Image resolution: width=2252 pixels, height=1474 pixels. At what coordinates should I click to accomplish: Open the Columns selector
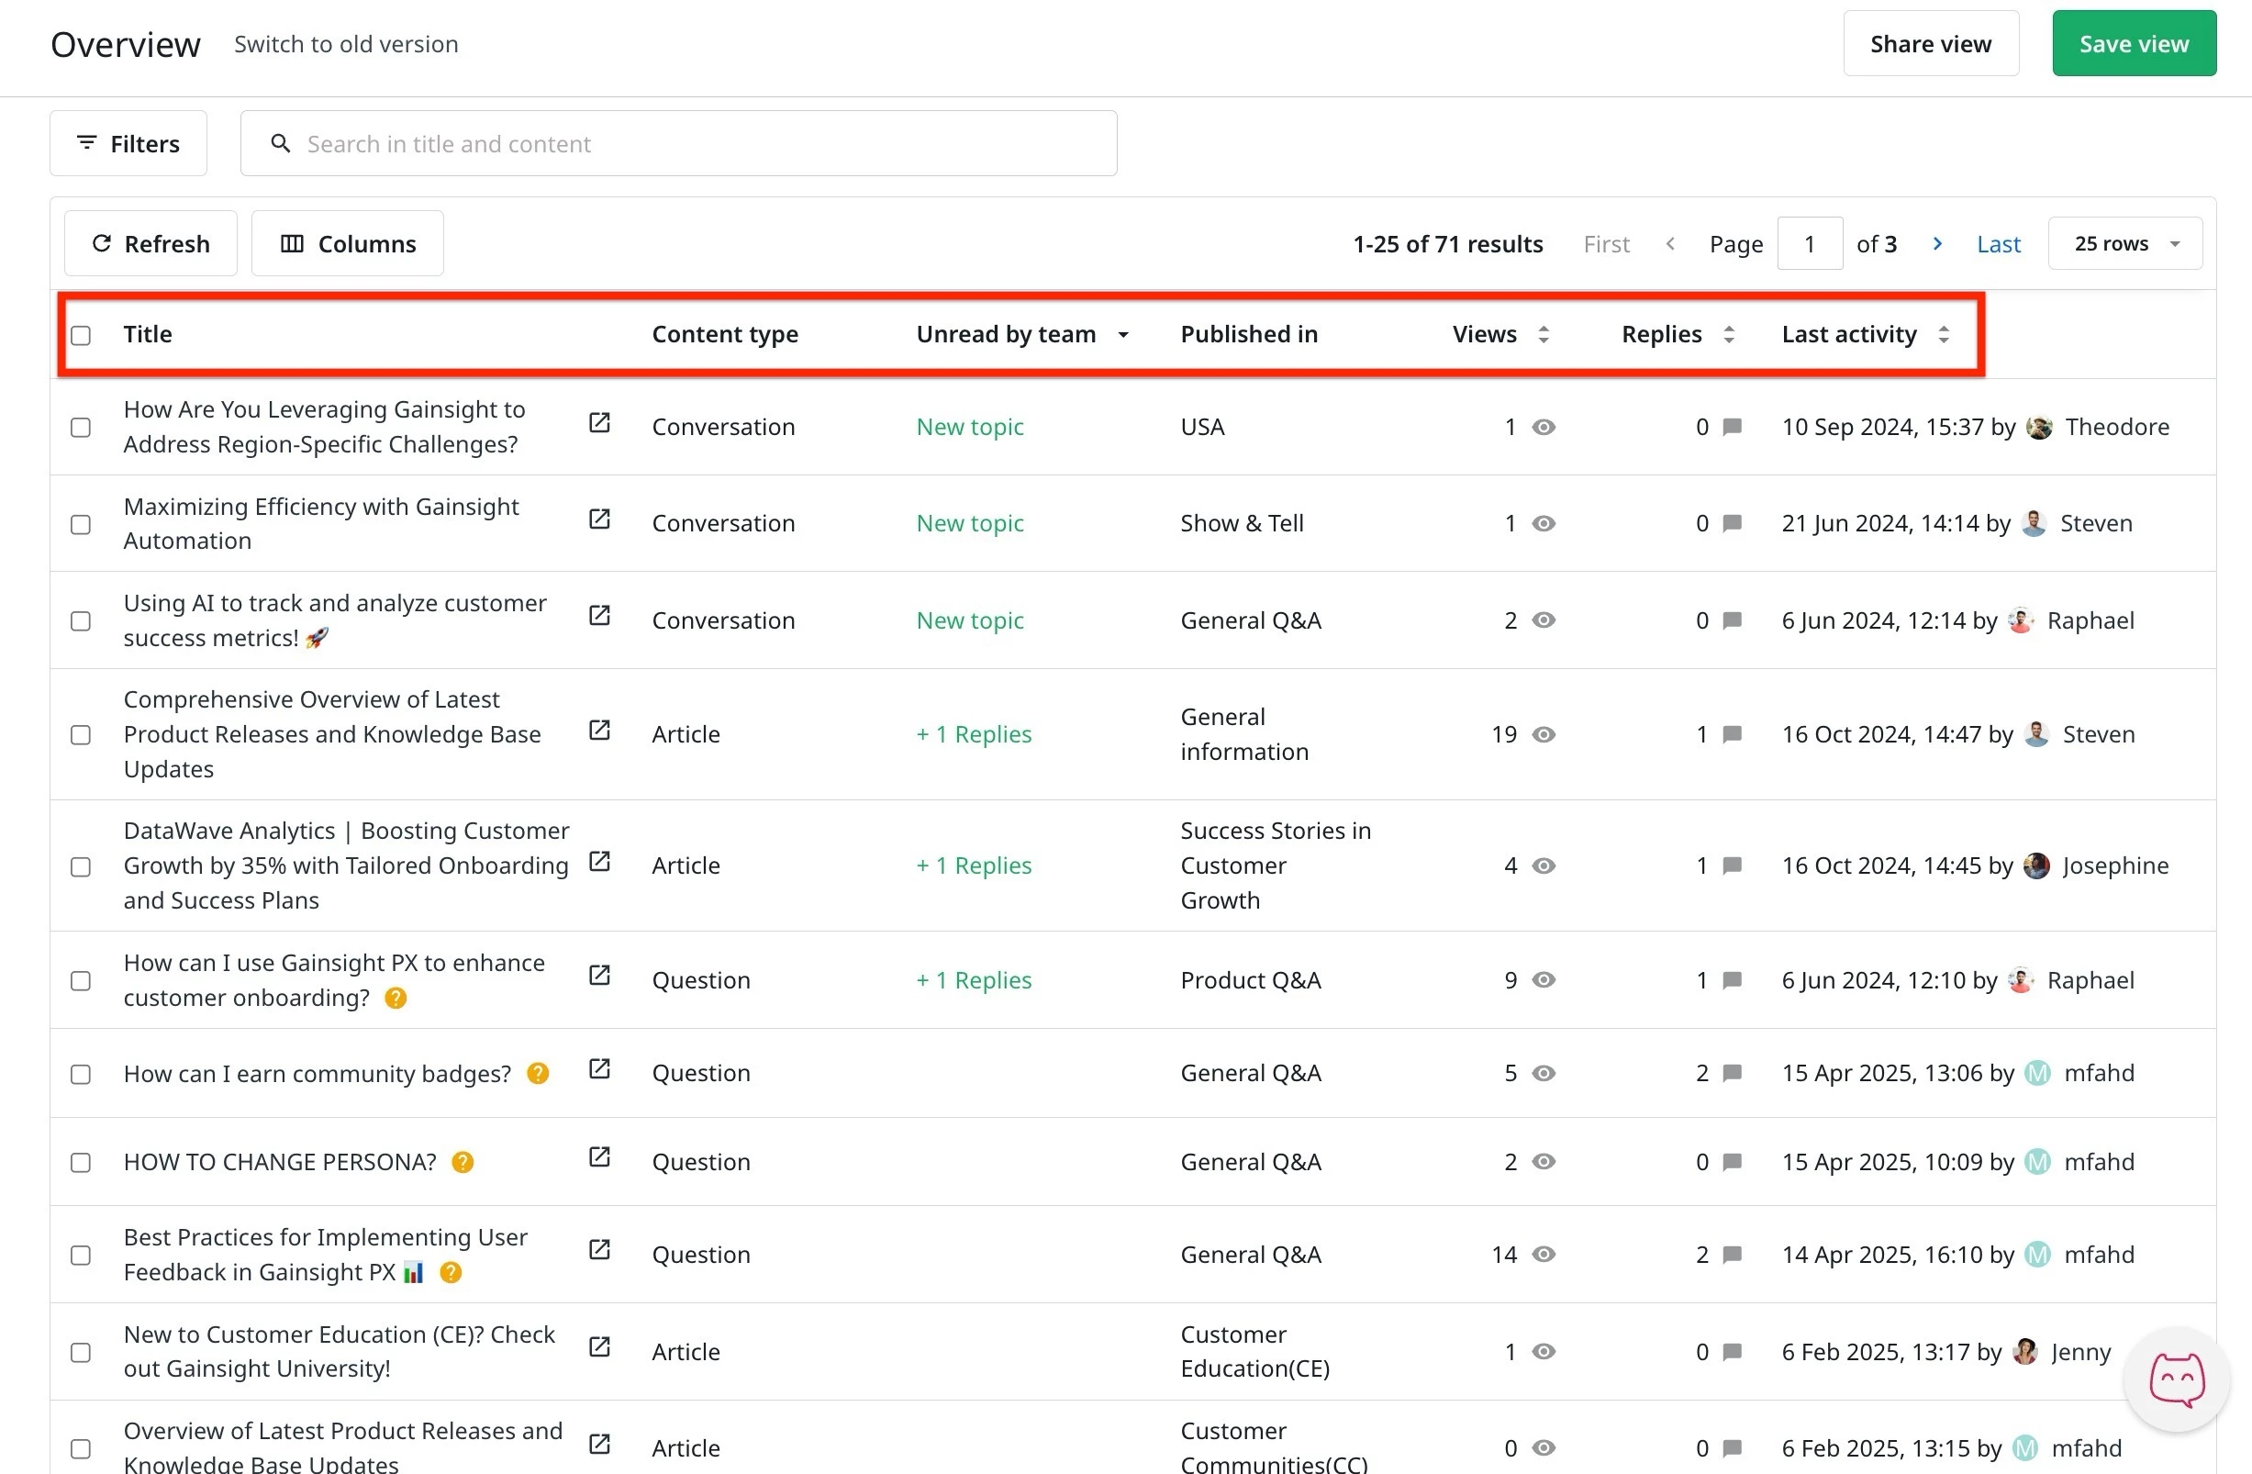(x=347, y=243)
